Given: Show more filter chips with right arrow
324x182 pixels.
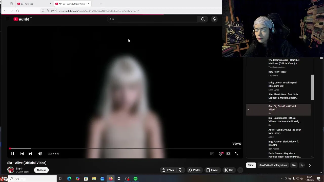Looking at the screenshot, I should click(x=310, y=165).
